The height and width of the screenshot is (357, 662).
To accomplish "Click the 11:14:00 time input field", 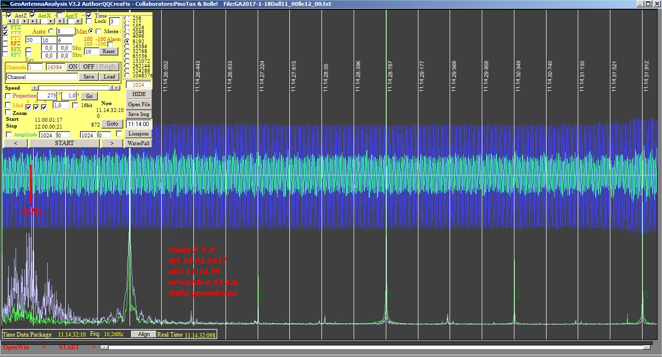I will pos(138,124).
